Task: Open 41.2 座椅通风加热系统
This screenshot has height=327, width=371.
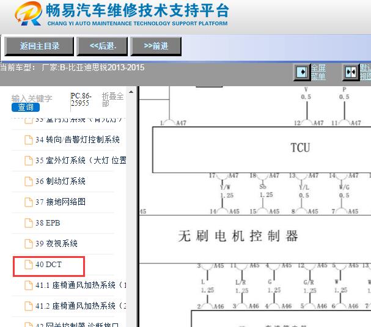Action: tap(81, 306)
